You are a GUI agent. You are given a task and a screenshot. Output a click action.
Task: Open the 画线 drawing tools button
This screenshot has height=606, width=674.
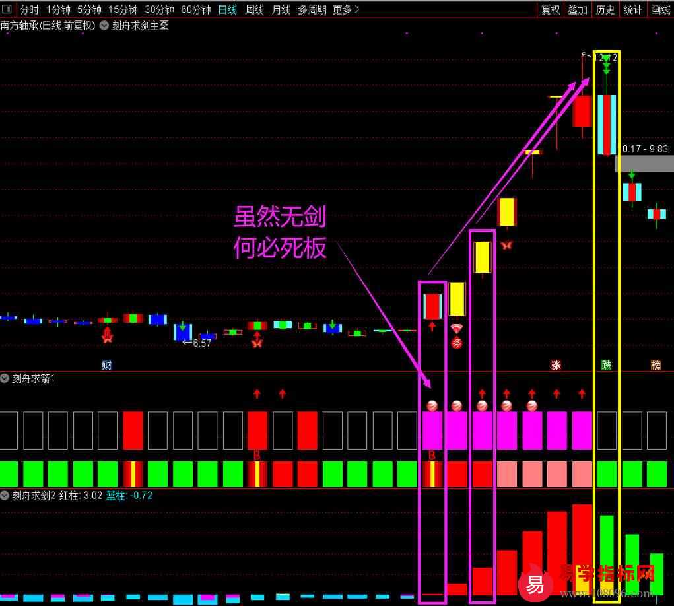660,9
